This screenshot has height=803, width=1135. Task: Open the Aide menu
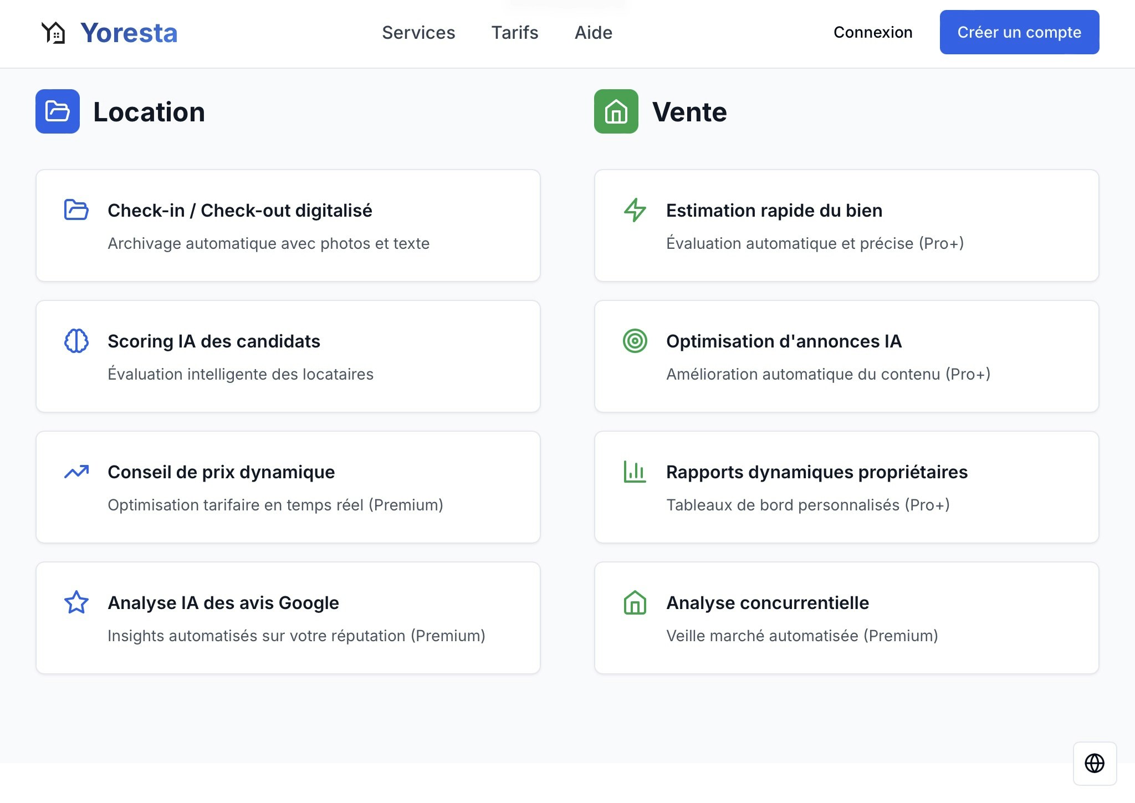point(593,32)
